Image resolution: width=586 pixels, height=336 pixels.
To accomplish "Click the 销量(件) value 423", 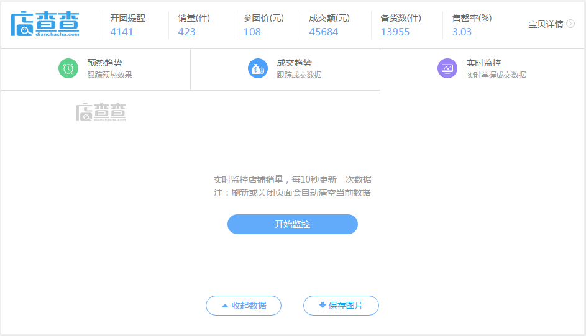I will (186, 32).
